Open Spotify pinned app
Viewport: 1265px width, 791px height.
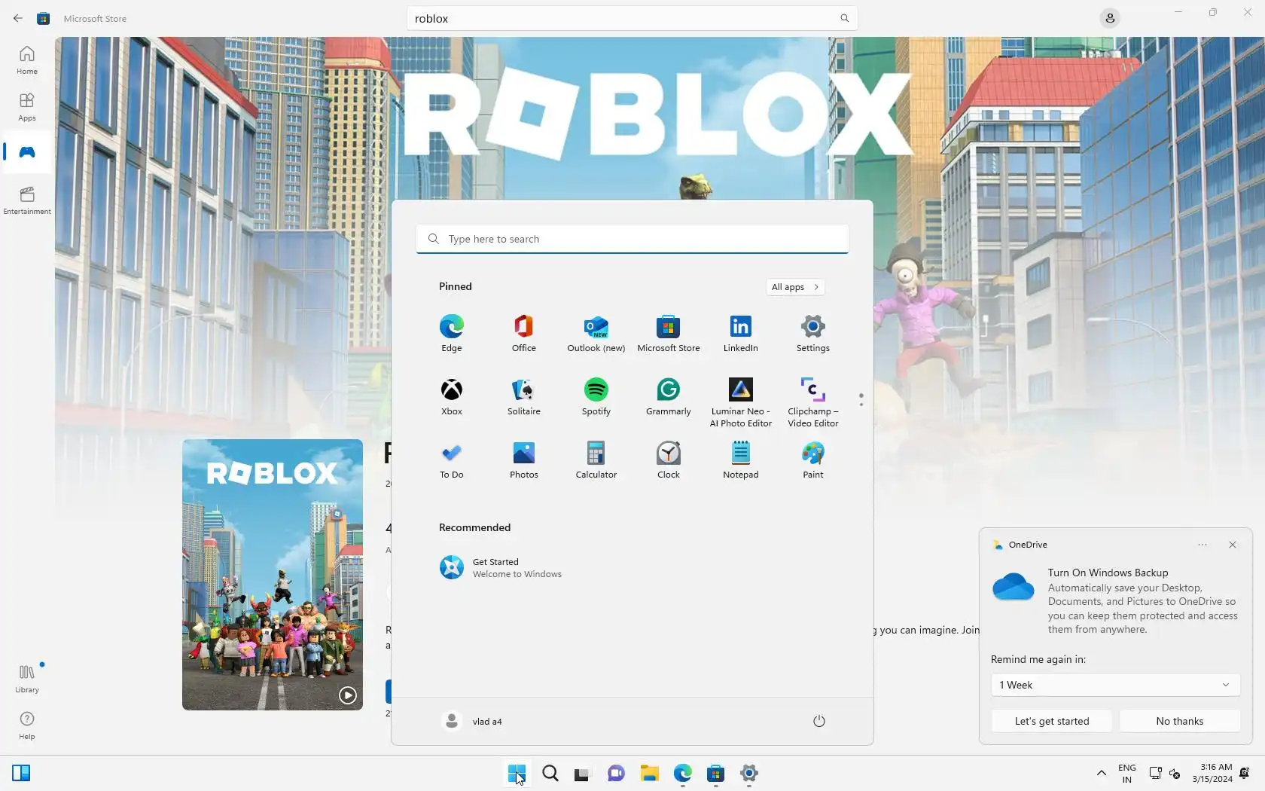click(596, 397)
